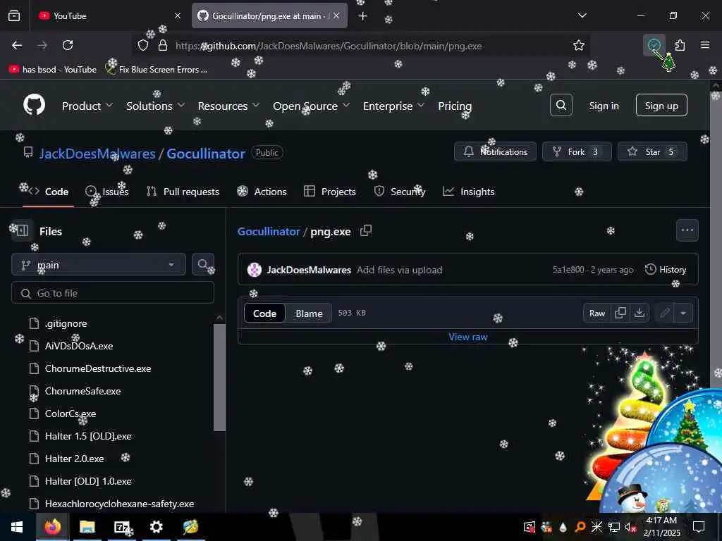Copy raw file contents icon

620,313
